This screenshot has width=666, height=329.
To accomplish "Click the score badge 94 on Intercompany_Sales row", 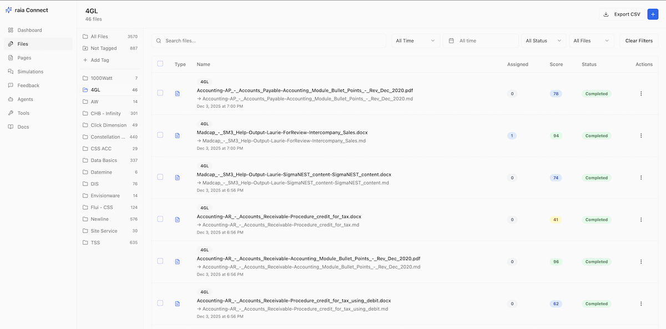I will pyautogui.click(x=556, y=135).
